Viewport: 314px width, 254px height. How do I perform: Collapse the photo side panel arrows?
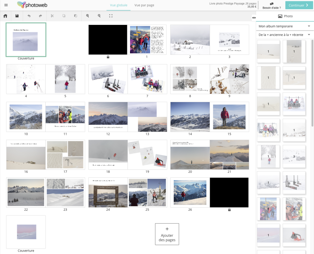click(x=254, y=18)
